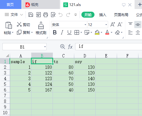Click the Undo arrow

coord(61,15)
